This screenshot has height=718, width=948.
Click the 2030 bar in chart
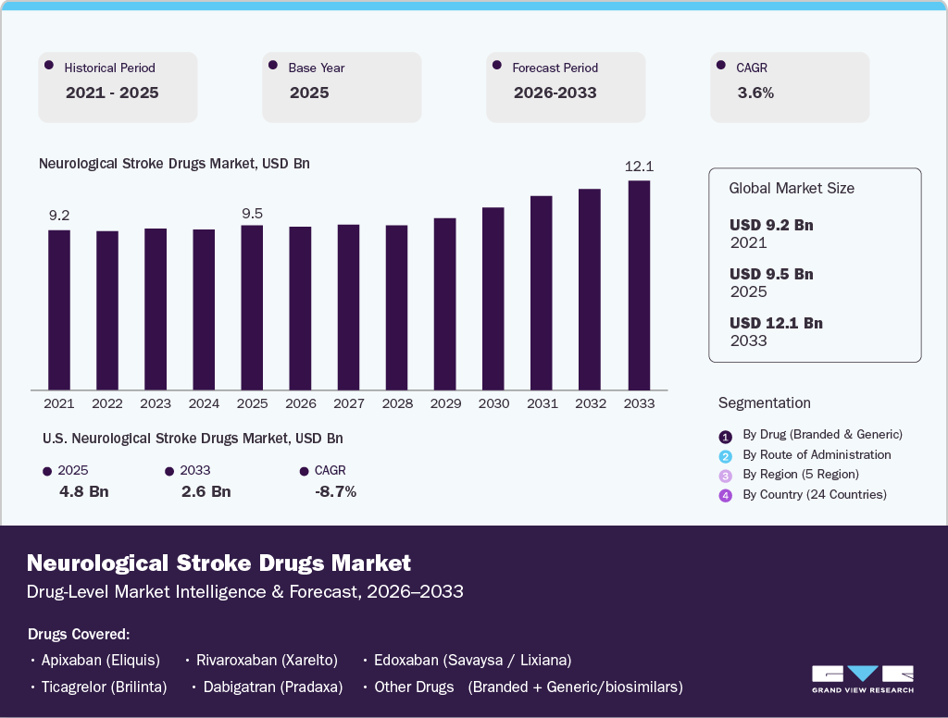[493, 299]
